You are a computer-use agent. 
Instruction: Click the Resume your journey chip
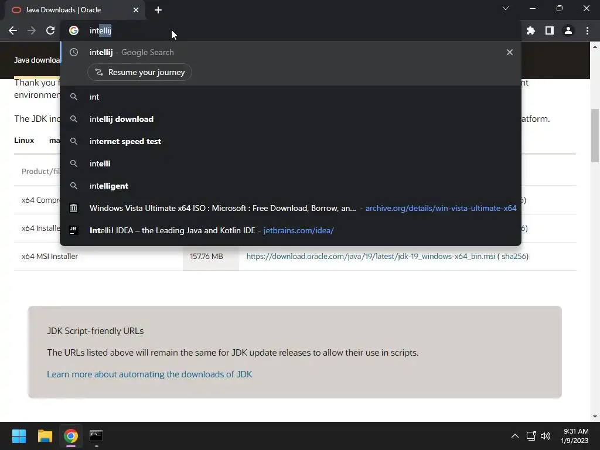[x=139, y=72]
